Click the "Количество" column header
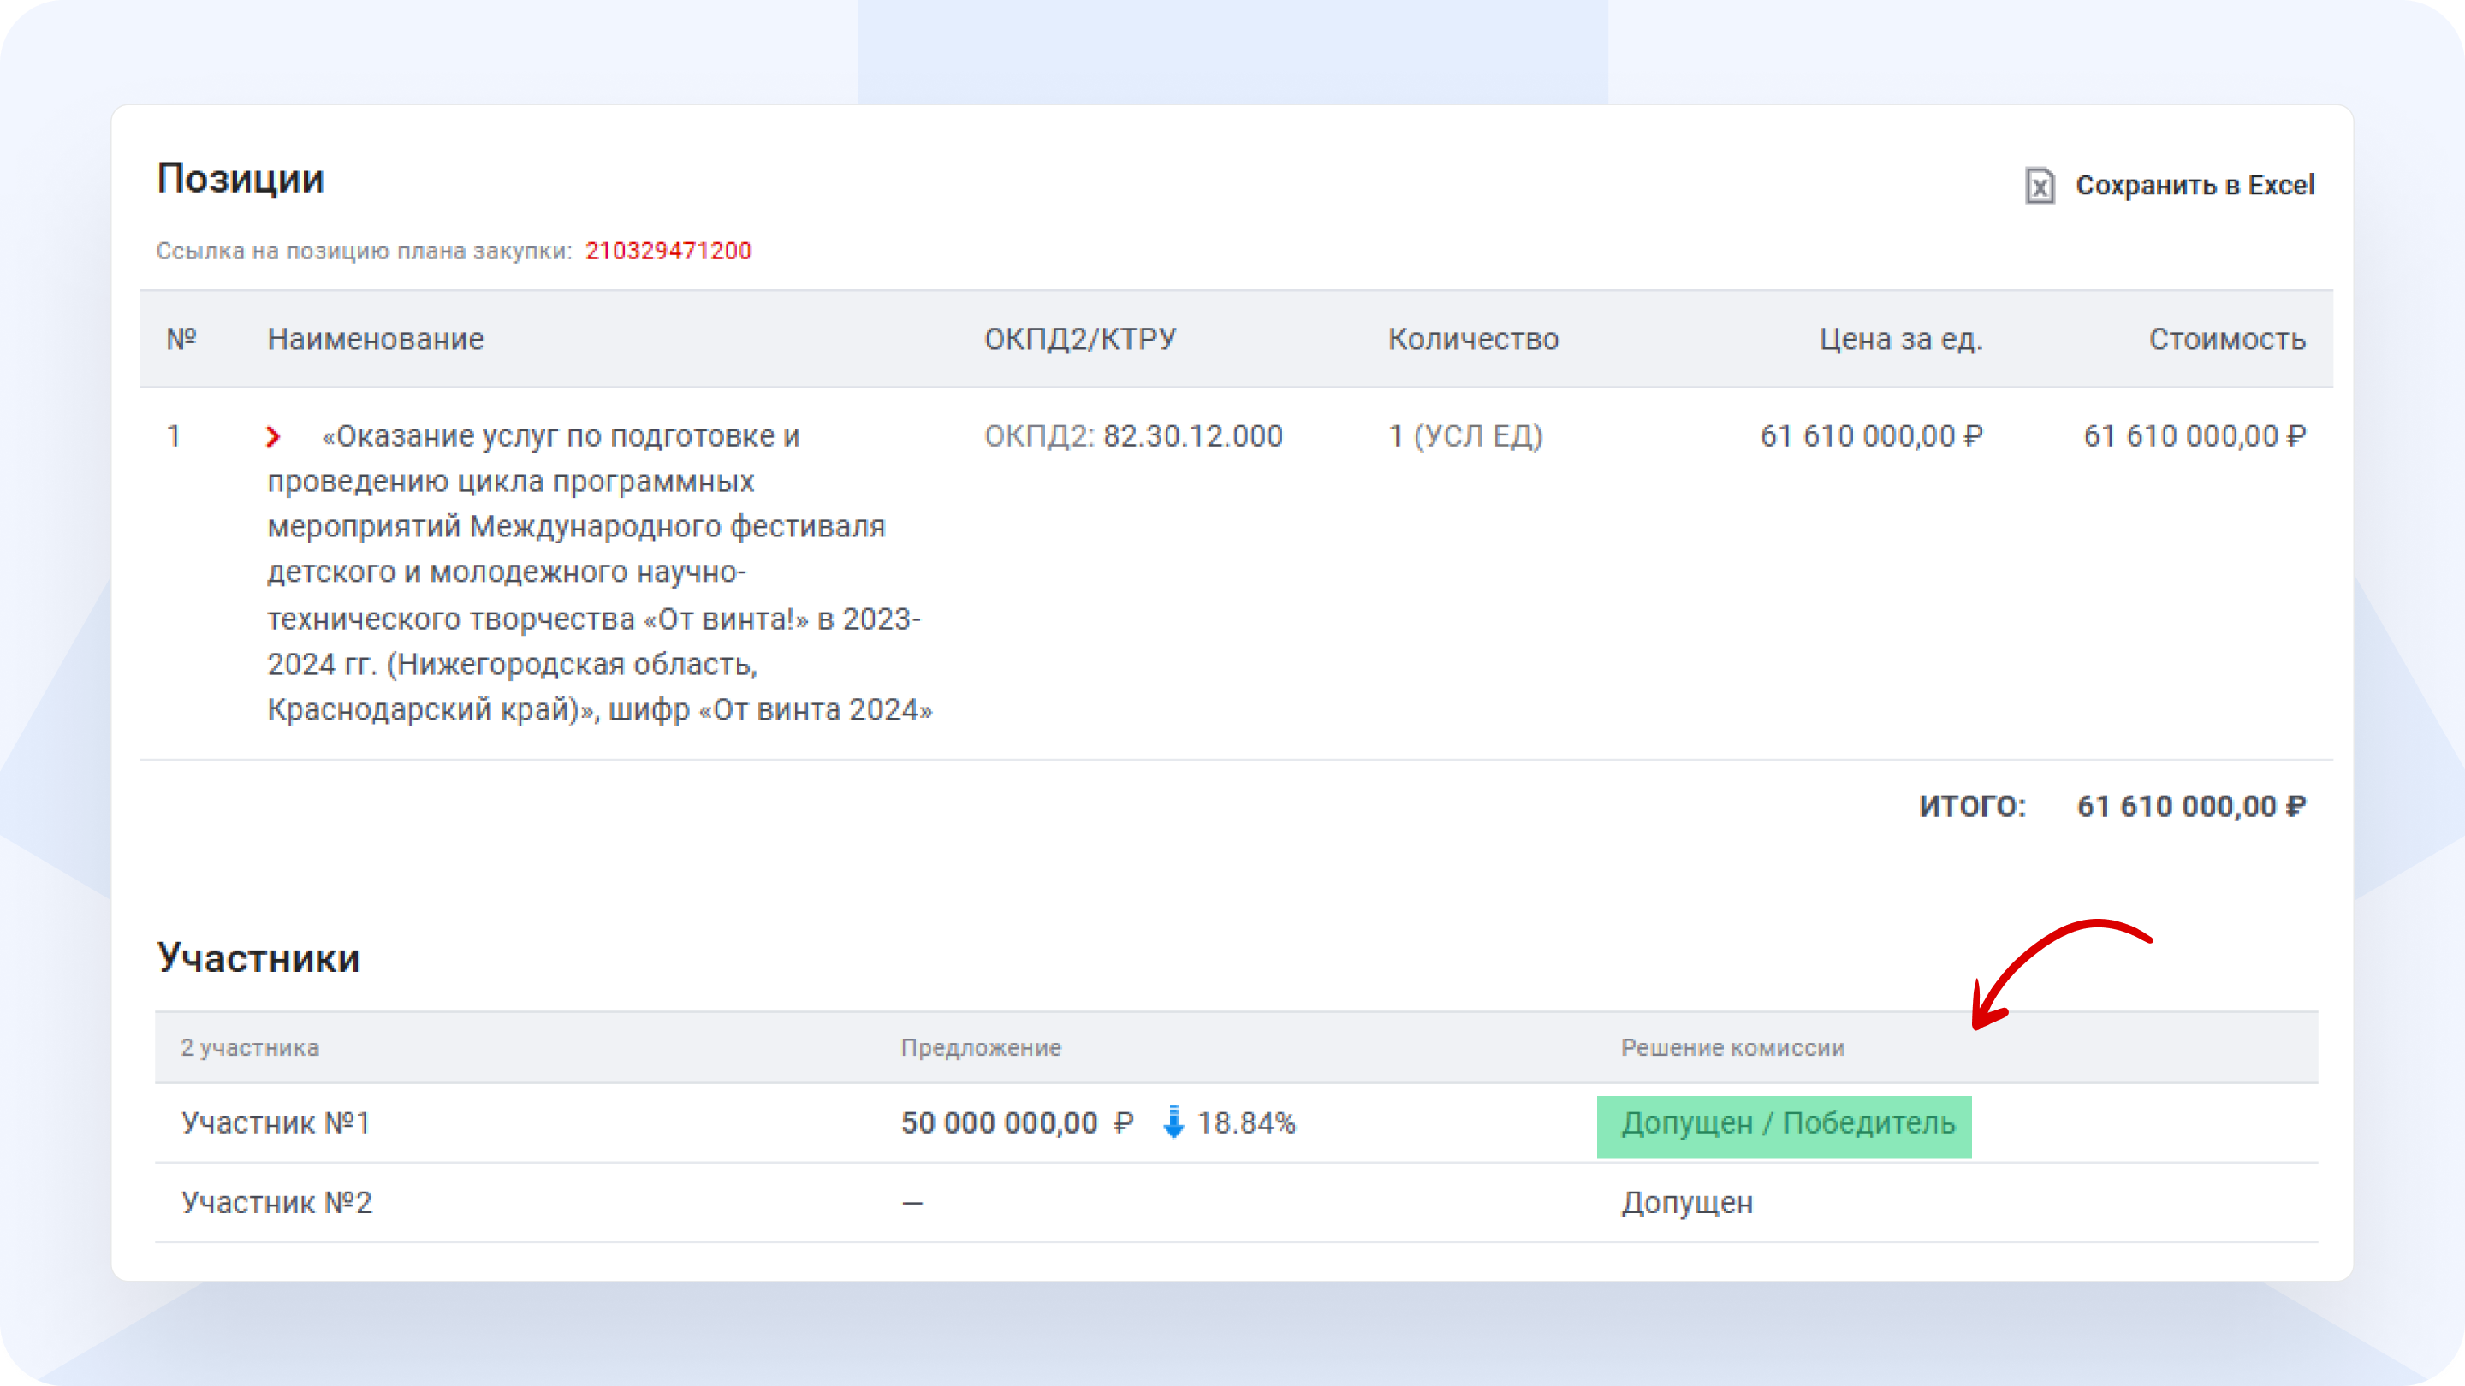The height and width of the screenshot is (1386, 2465). pos(1474,339)
